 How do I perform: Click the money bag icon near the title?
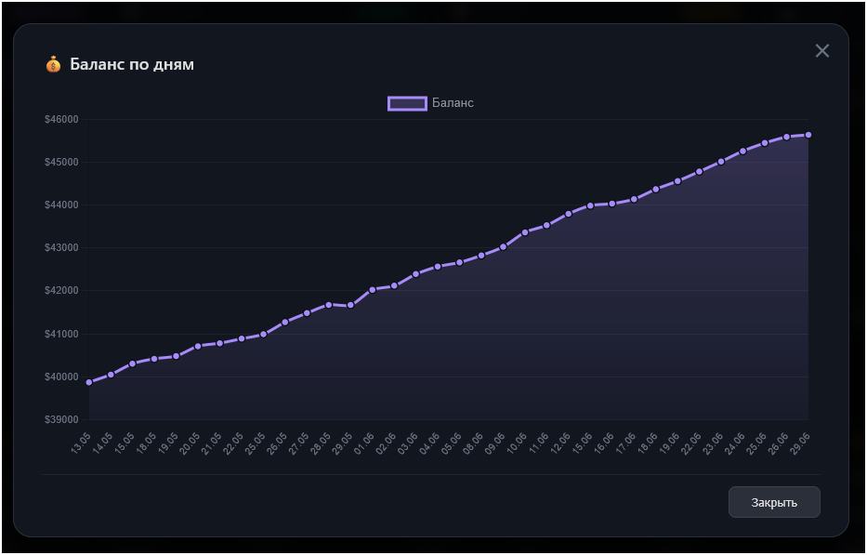[53, 65]
